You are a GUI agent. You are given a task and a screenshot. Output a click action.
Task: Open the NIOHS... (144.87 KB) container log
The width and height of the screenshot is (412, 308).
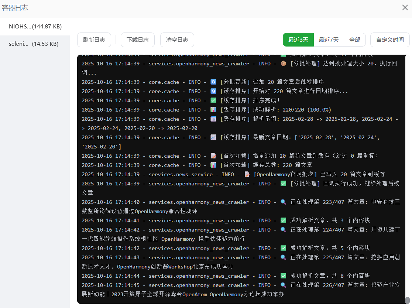point(35,27)
